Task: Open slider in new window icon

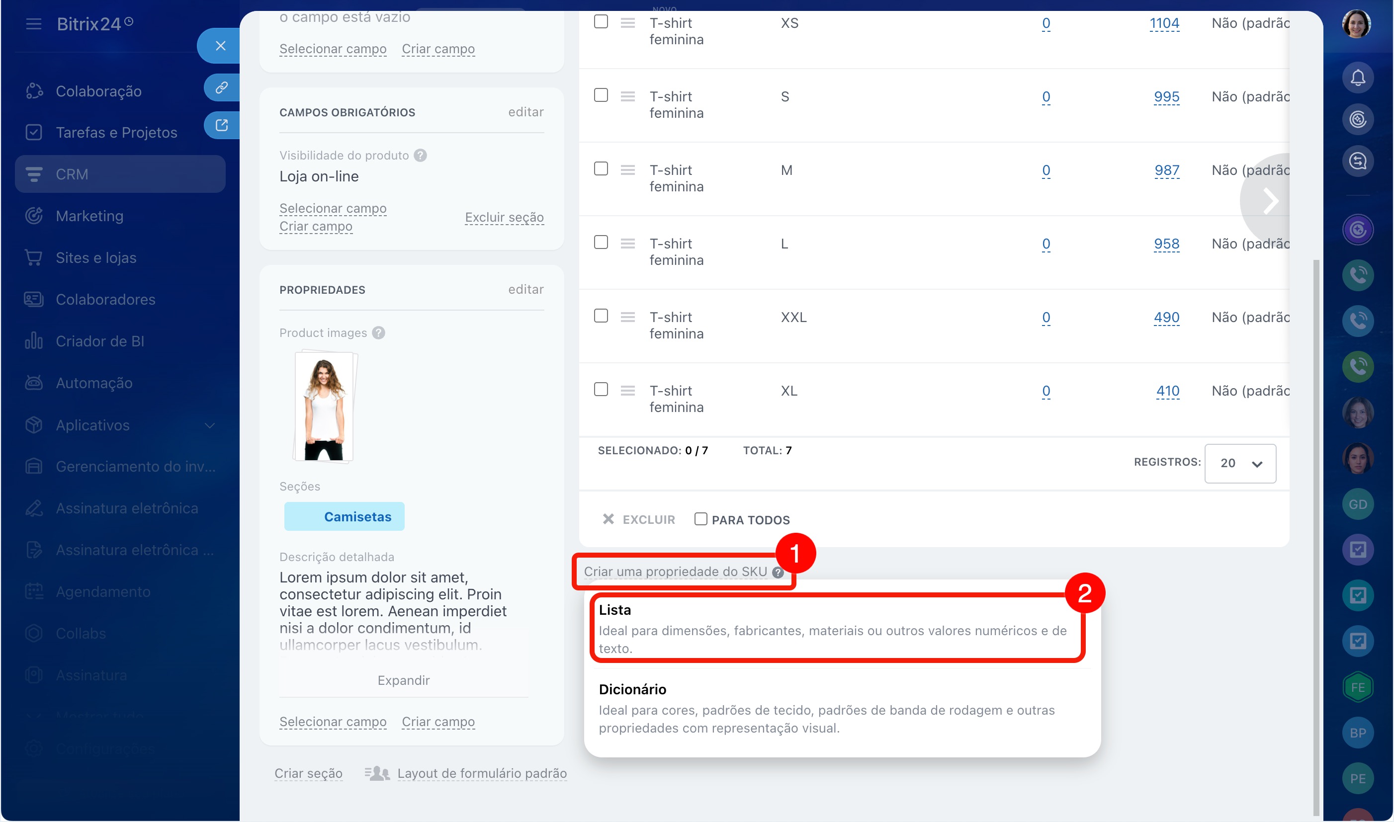Action: point(221,125)
